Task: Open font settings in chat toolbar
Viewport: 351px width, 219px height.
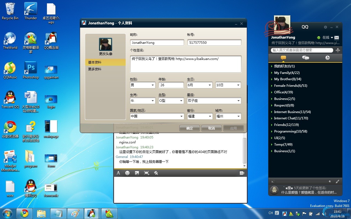Action: pyautogui.click(x=118, y=173)
